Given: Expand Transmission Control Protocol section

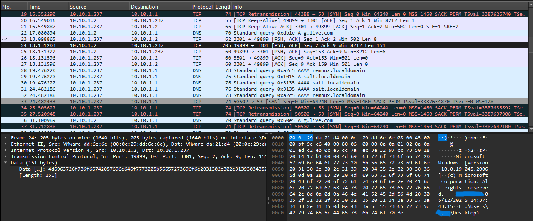Looking at the screenshot, I should [5, 156].
